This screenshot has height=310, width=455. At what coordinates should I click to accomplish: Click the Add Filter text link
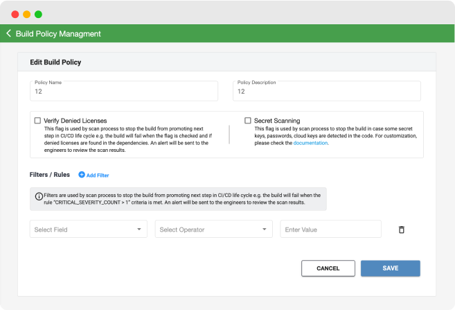coord(98,175)
